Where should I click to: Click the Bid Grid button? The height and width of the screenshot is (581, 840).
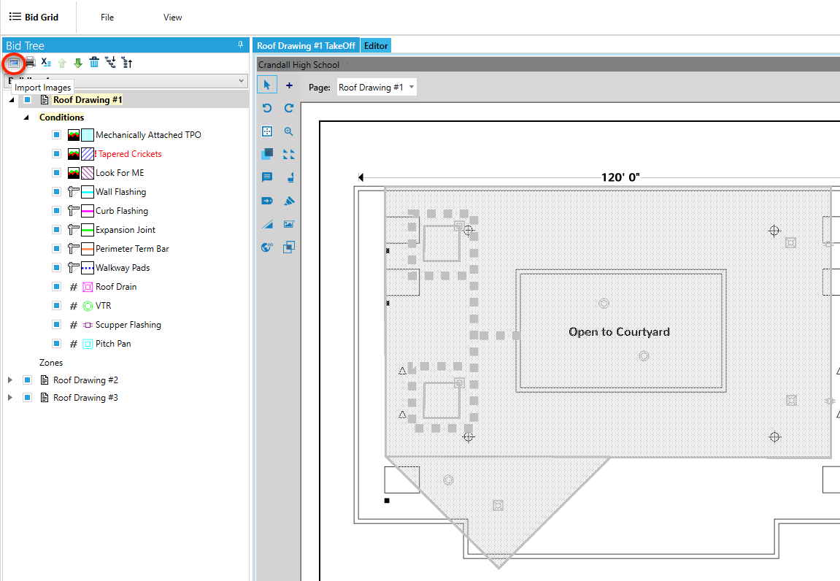click(34, 17)
